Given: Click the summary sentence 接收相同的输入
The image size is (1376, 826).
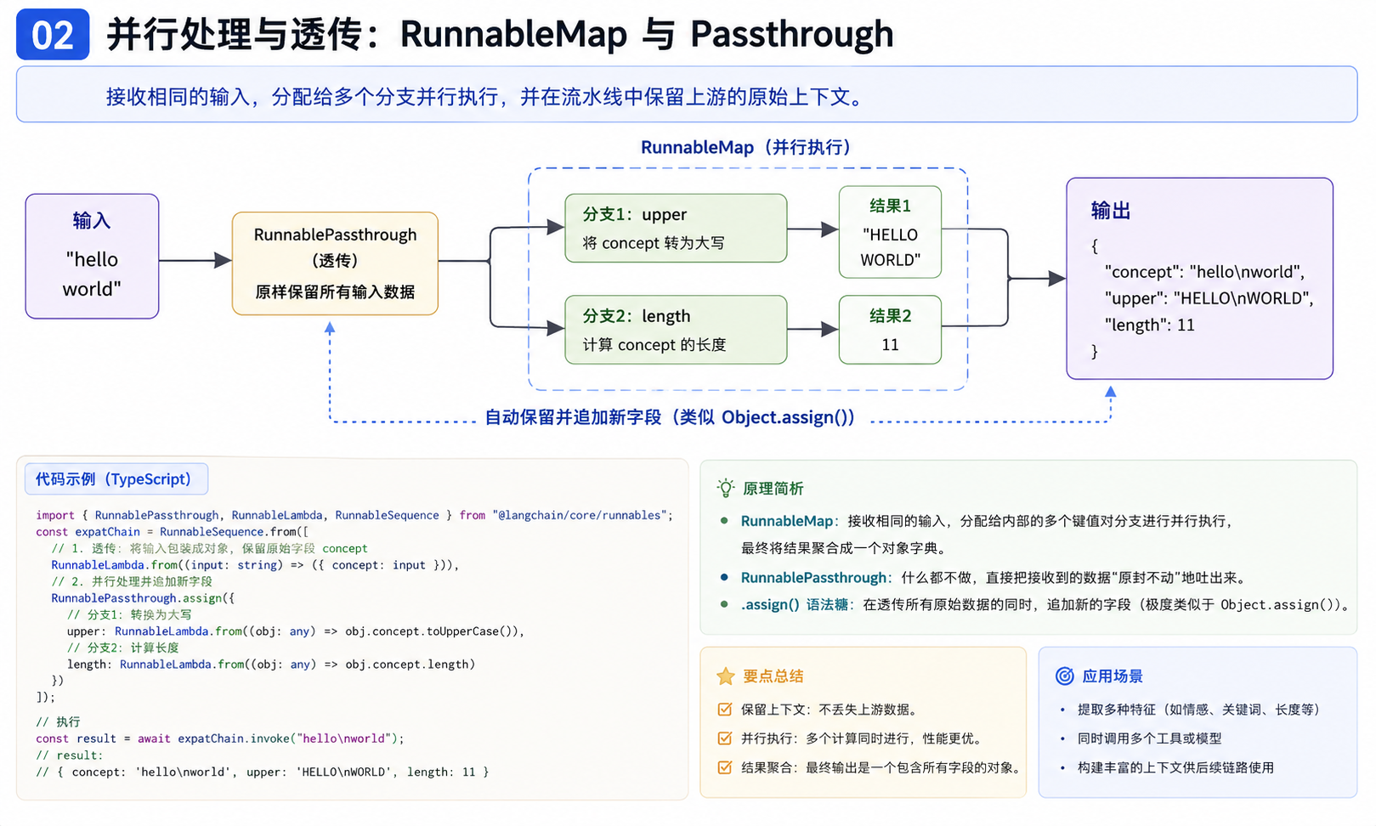Looking at the screenshot, I should coord(484,97).
